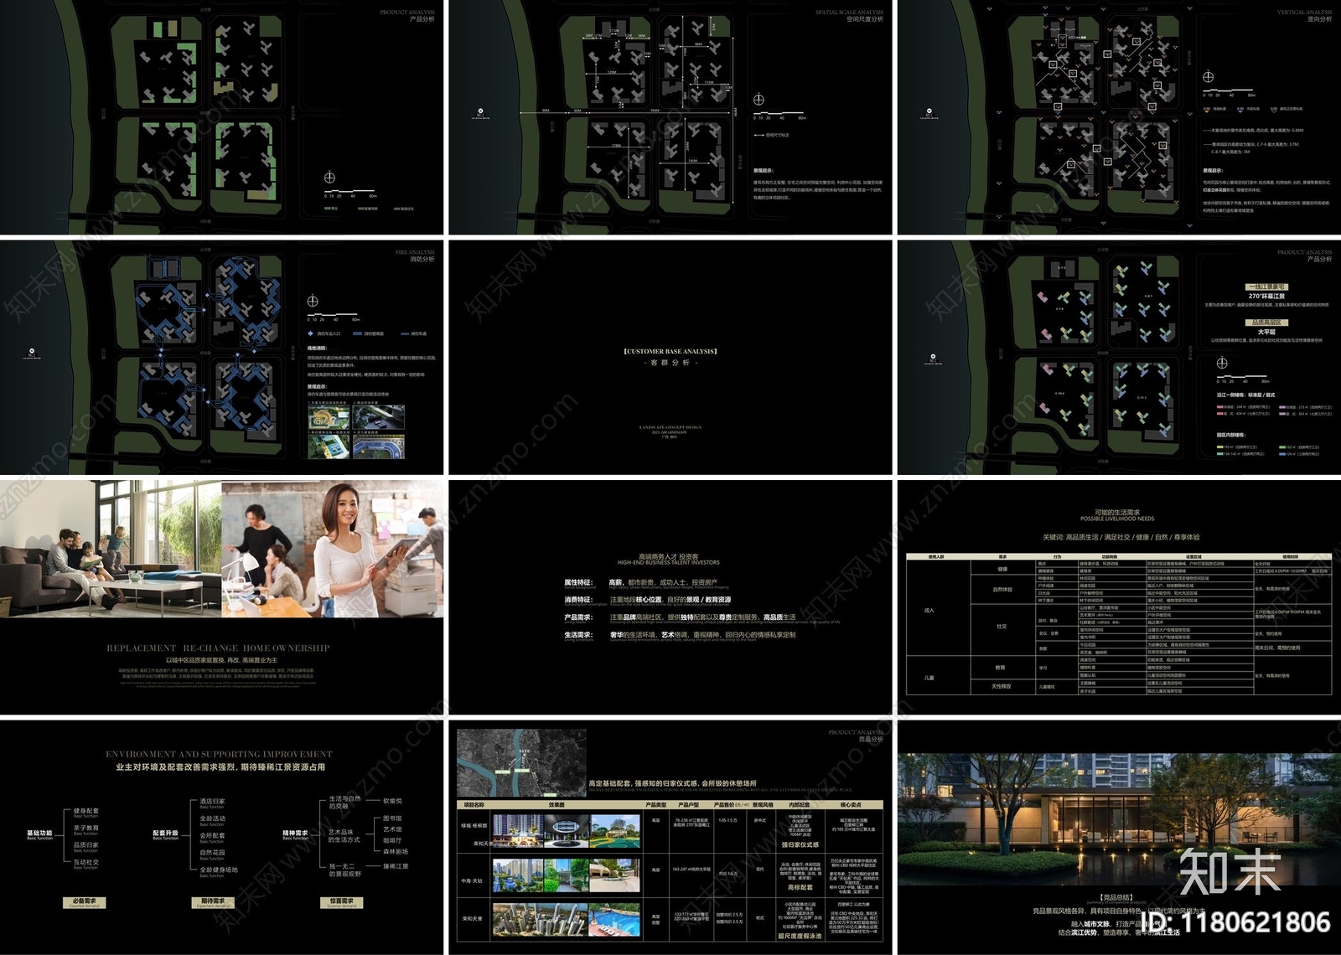The width and height of the screenshot is (1341, 955).
Task: Click the 属性特征 label
Action: (578, 582)
